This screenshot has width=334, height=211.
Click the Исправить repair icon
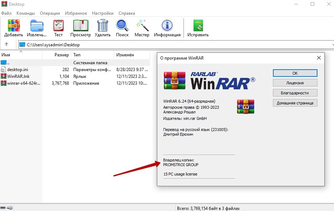tap(198, 25)
